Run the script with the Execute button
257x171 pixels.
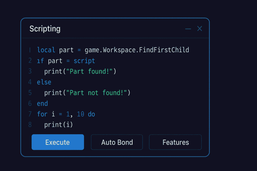pyautogui.click(x=58, y=142)
